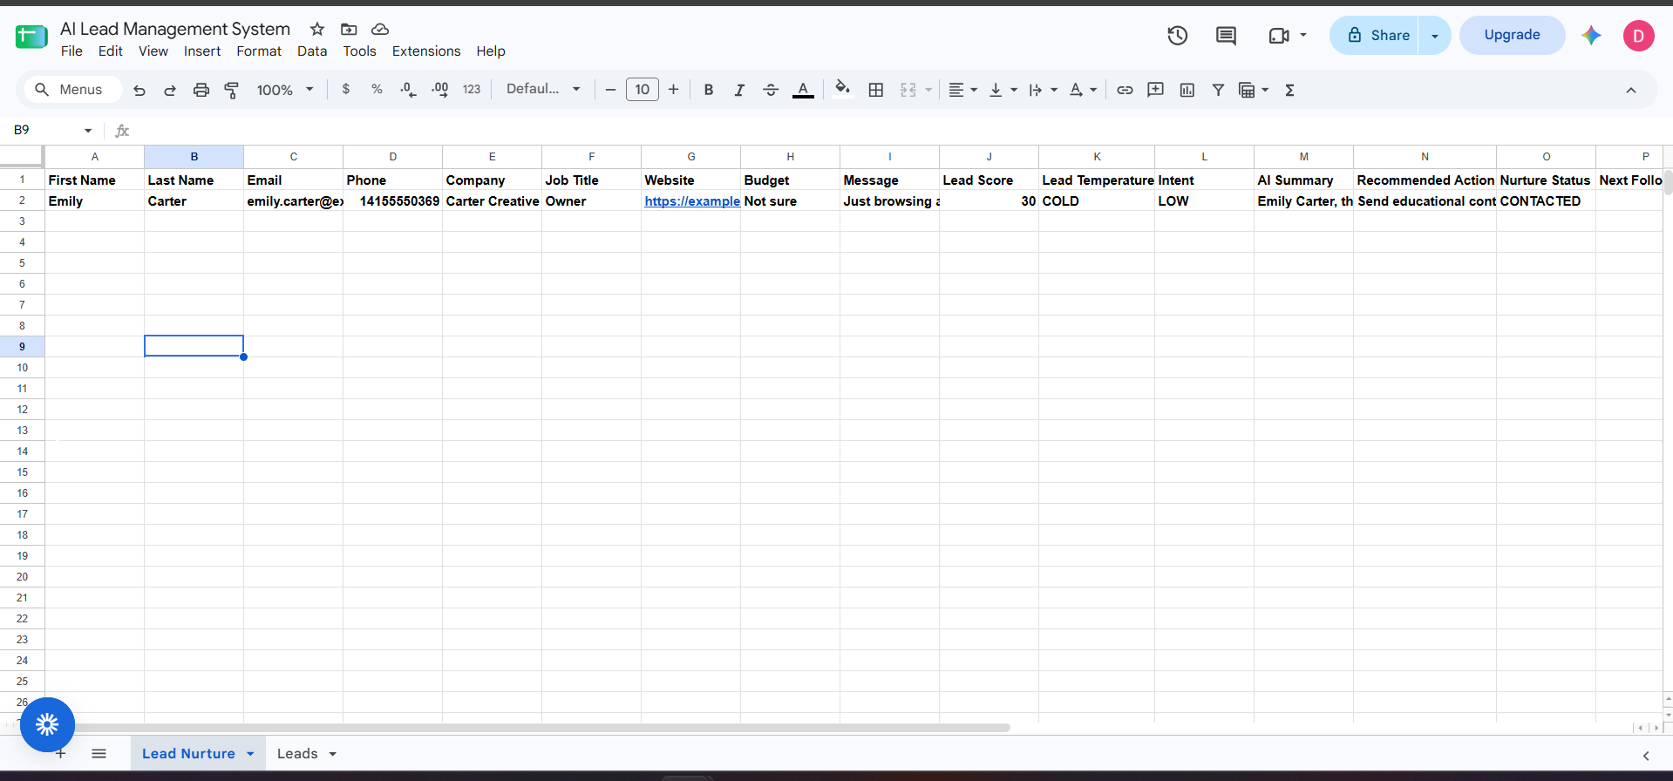
Task: Click the font size input field
Action: pyautogui.click(x=643, y=90)
